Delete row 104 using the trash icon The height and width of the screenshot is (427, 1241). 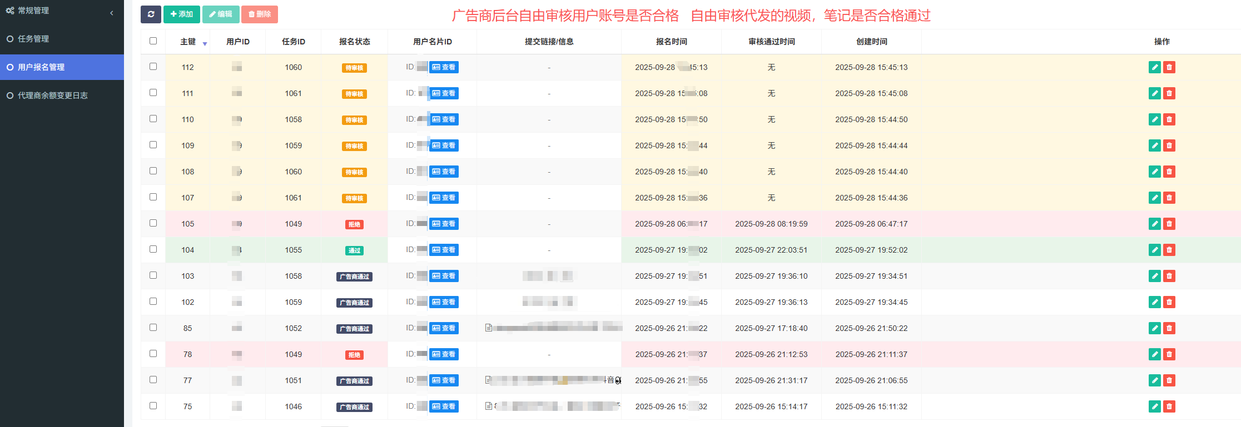(x=1169, y=250)
